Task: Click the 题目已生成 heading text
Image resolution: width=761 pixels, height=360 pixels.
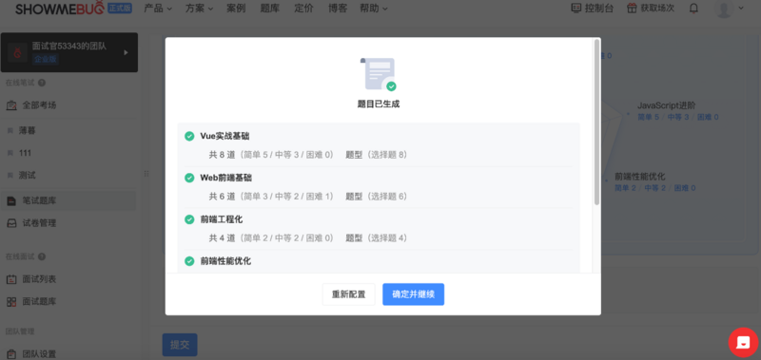Action: pyautogui.click(x=379, y=104)
